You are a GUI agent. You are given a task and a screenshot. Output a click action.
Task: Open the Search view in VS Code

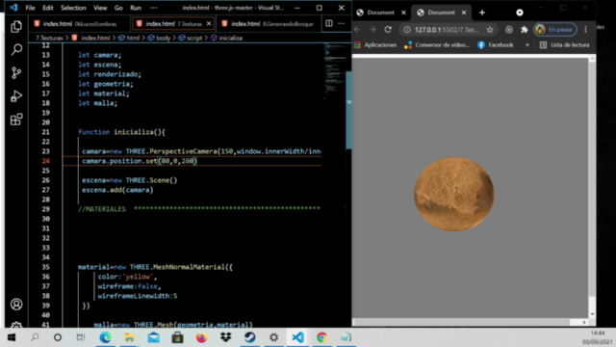tap(16, 49)
